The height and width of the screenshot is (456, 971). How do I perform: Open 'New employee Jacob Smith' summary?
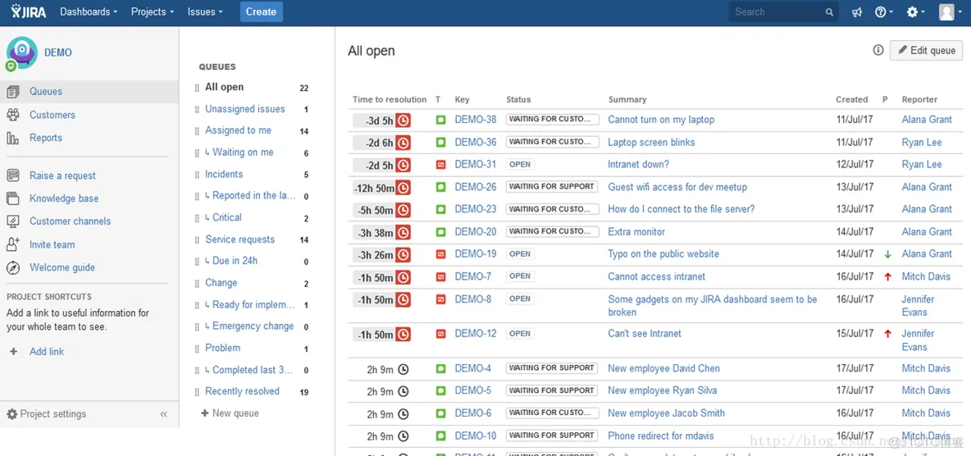coord(666,413)
